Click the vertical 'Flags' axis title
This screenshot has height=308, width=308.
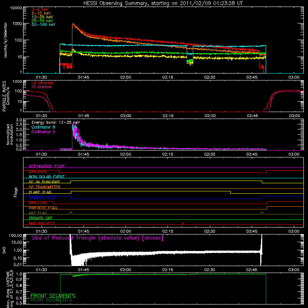click(16, 192)
